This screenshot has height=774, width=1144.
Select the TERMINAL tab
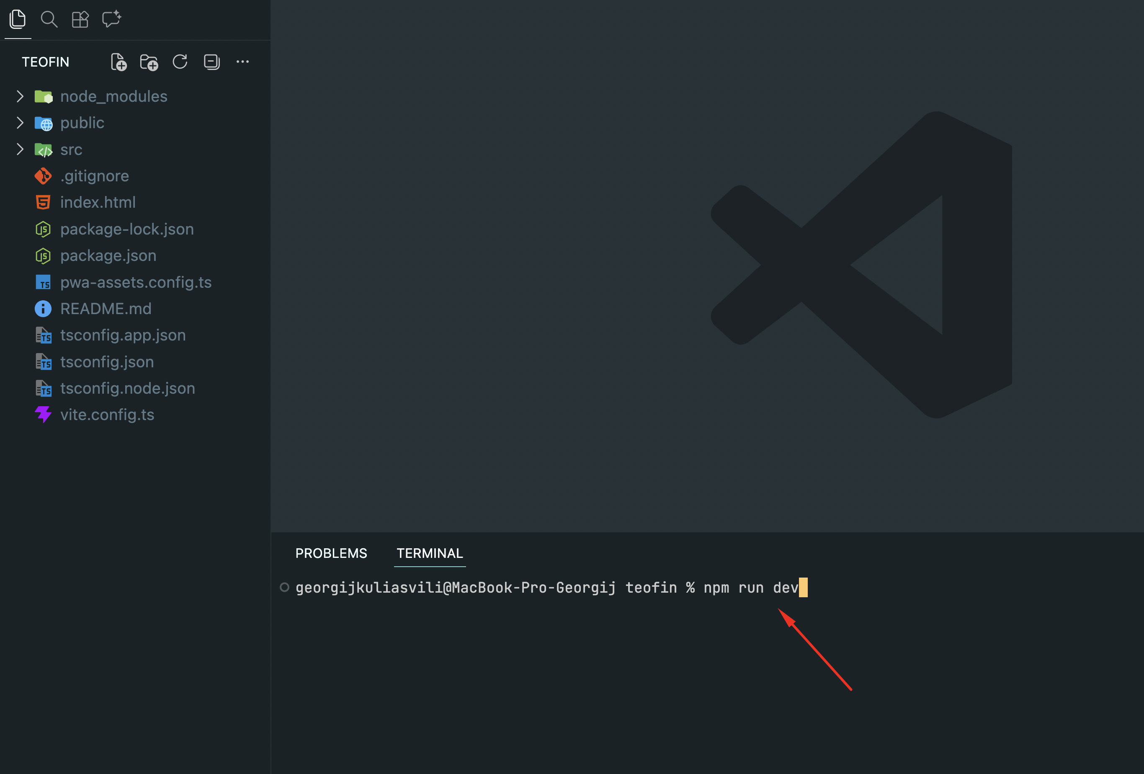click(430, 553)
